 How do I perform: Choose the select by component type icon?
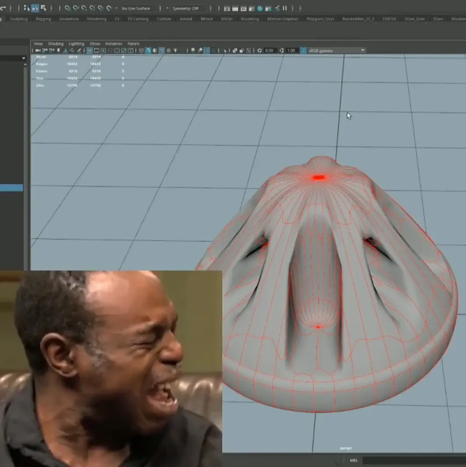point(43,8)
